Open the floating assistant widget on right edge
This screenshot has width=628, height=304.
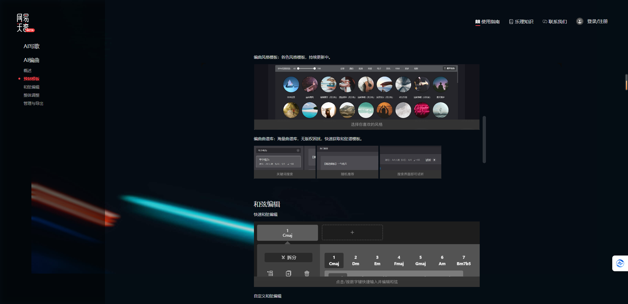tap(620, 263)
